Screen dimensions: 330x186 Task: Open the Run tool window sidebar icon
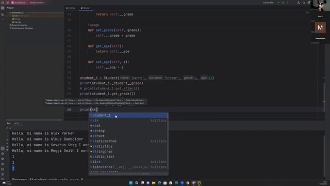click(3, 148)
